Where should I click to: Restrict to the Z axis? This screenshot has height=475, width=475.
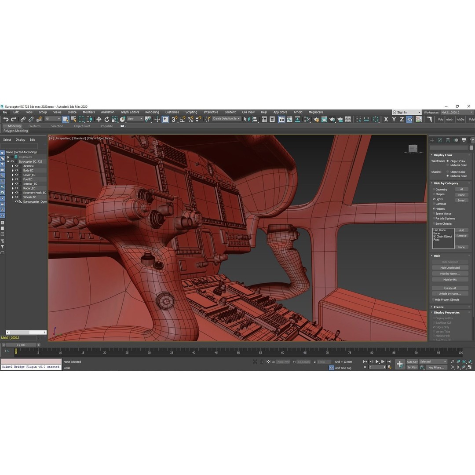coord(402,119)
